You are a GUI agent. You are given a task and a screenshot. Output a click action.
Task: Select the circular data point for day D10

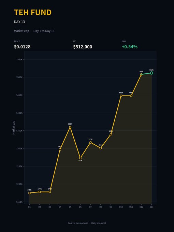[121, 96]
